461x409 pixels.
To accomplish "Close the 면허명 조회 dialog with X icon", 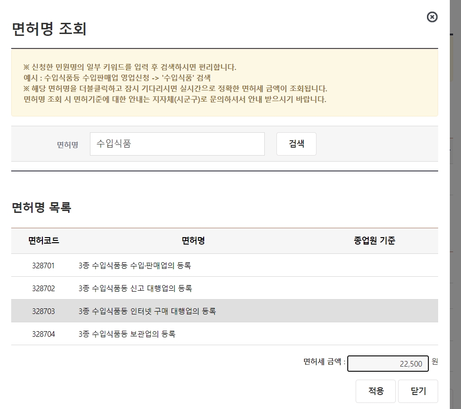I will coord(432,17).
